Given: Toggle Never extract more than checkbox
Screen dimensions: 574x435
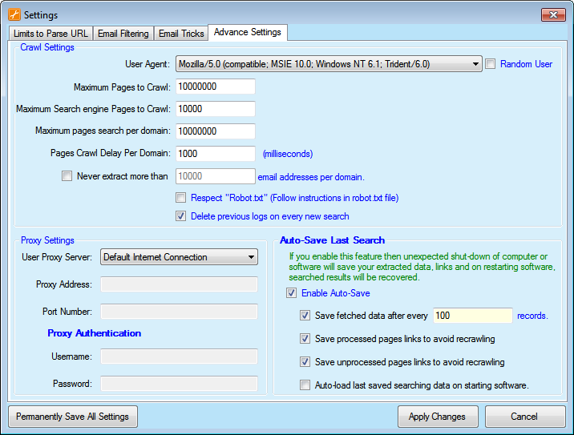Looking at the screenshot, I should 67,176.
